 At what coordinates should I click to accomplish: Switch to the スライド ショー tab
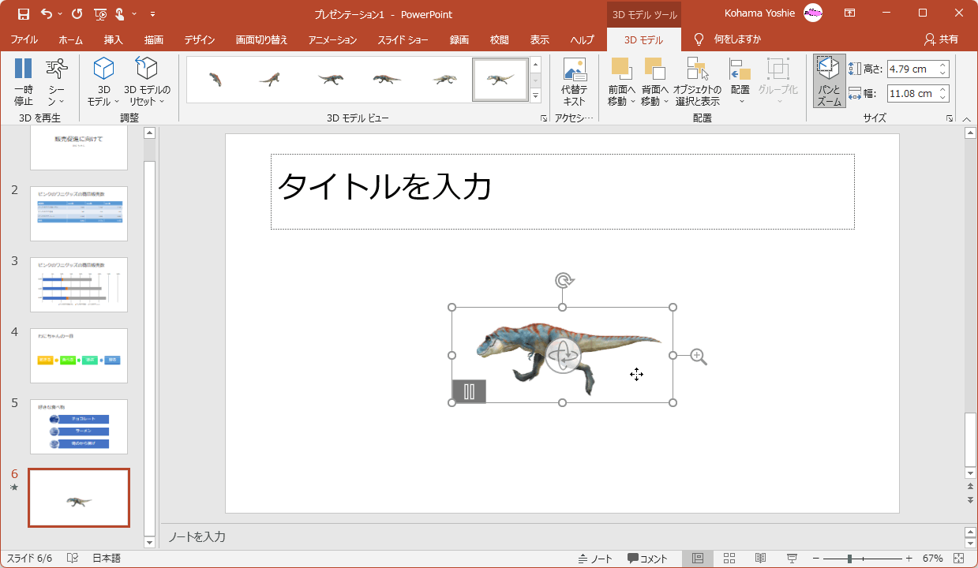click(x=402, y=39)
